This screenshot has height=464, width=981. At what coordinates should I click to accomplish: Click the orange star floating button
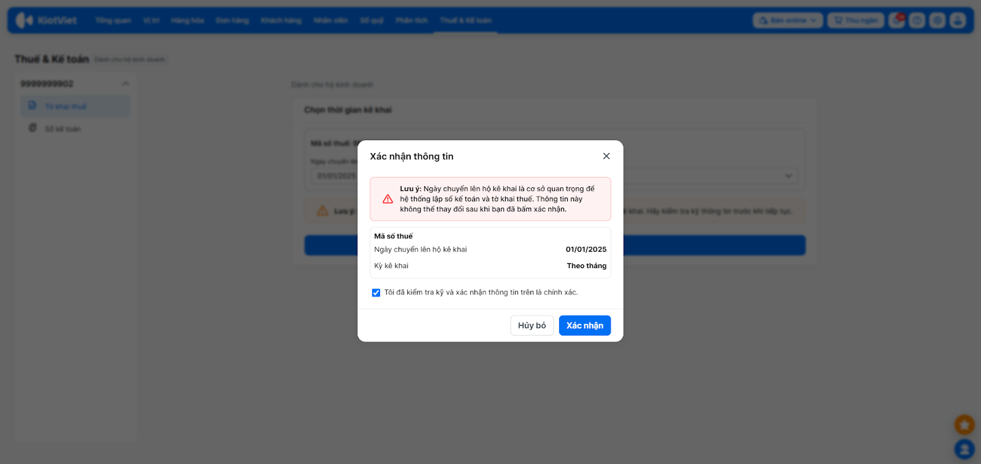point(964,424)
